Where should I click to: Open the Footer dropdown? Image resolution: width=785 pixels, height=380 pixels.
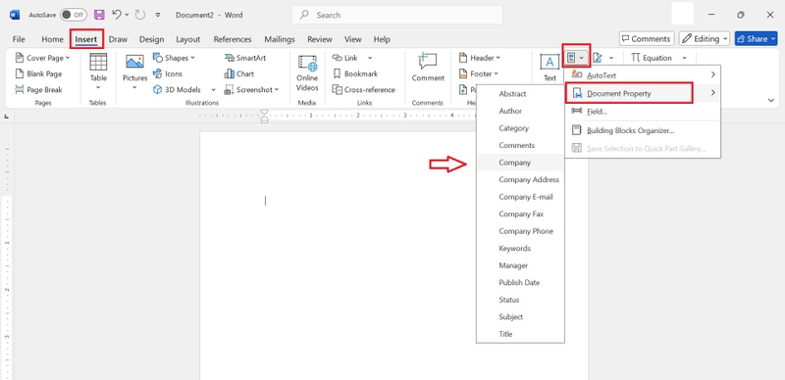pos(479,74)
